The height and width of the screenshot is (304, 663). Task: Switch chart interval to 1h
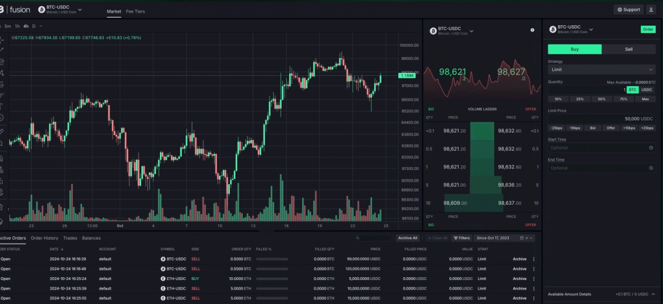tap(17, 26)
